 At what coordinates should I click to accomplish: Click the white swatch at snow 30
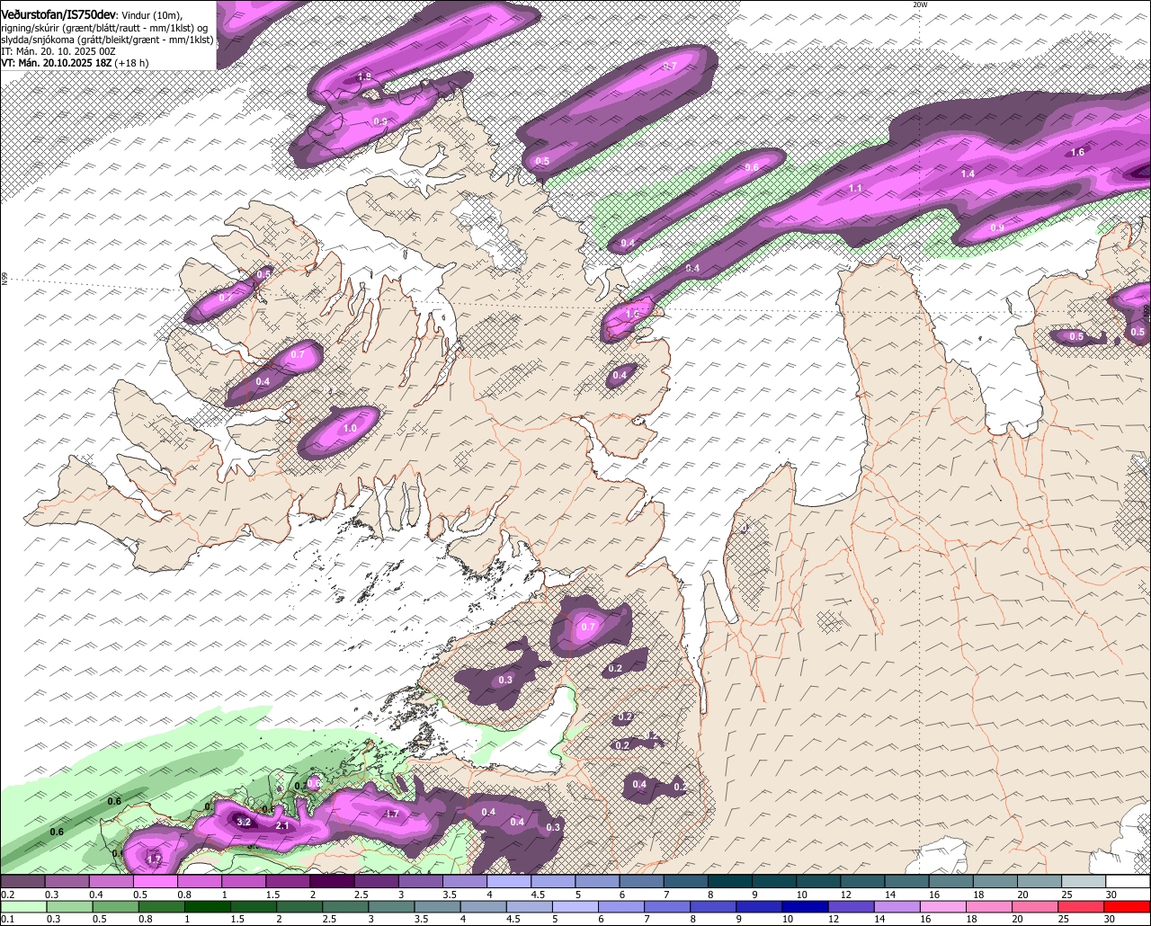pyautogui.click(x=1128, y=882)
